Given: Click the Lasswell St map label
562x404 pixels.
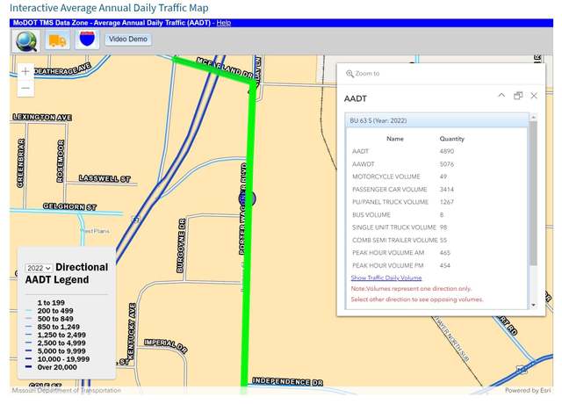Looking at the screenshot, I should [x=104, y=178].
